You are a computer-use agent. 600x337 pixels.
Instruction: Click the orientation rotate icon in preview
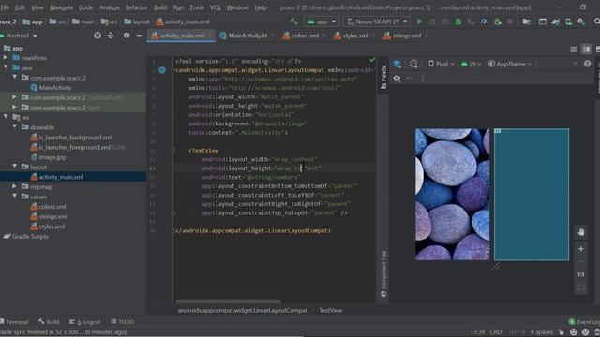(413, 64)
